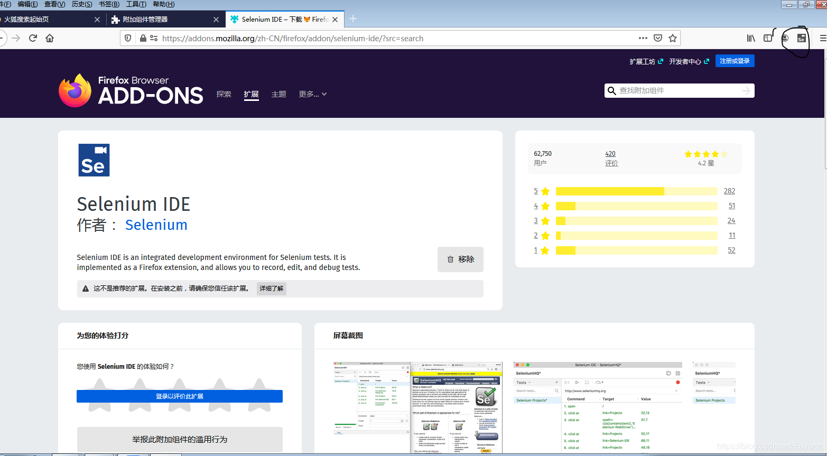Click the 移除 remove extension button
Image resolution: width=827 pixels, height=456 pixels.
(460, 259)
